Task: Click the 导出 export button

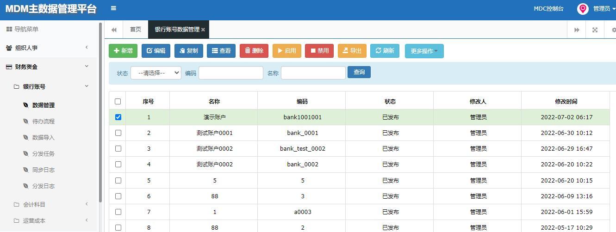Action: (352, 51)
